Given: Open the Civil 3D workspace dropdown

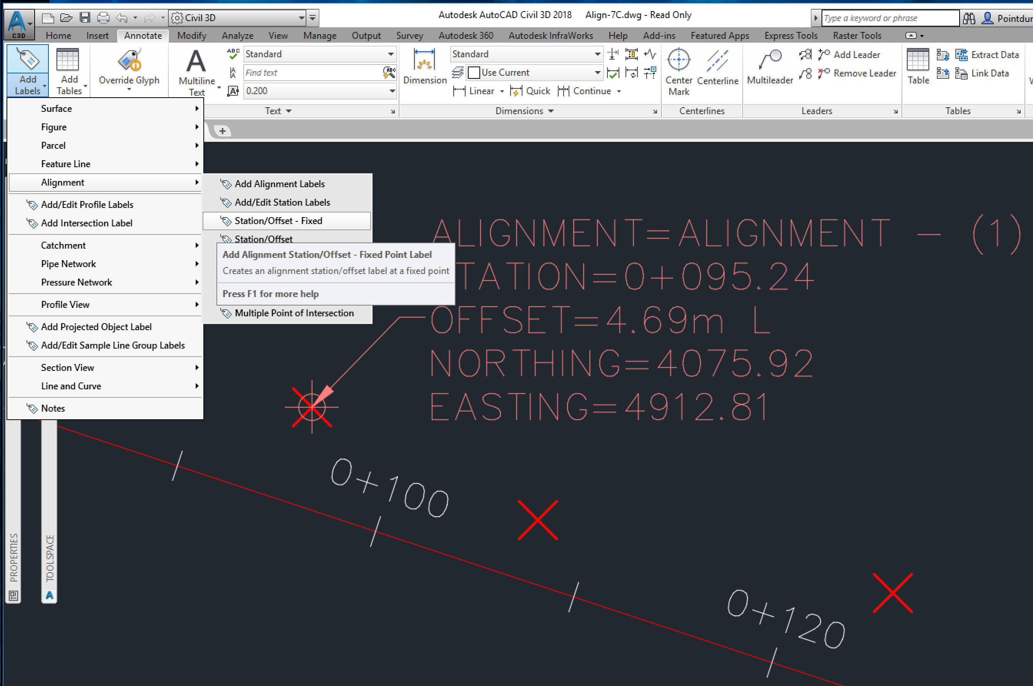Looking at the screenshot, I should click(301, 18).
